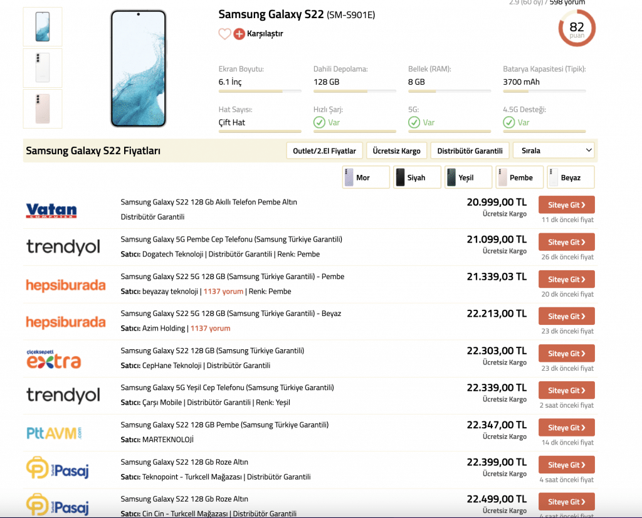This screenshot has height=518, width=642.
Task: Toggle the Outlet/2.El Fiyatlar filter
Action: click(324, 151)
